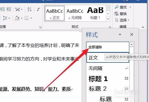
Task: Click the Asian layout icon
Action: 18,9
